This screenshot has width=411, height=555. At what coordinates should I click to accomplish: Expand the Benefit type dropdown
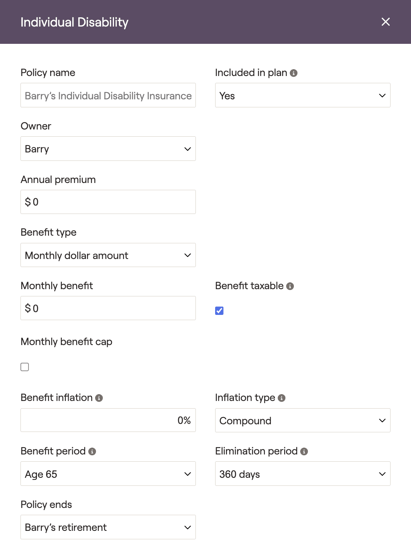click(x=108, y=255)
